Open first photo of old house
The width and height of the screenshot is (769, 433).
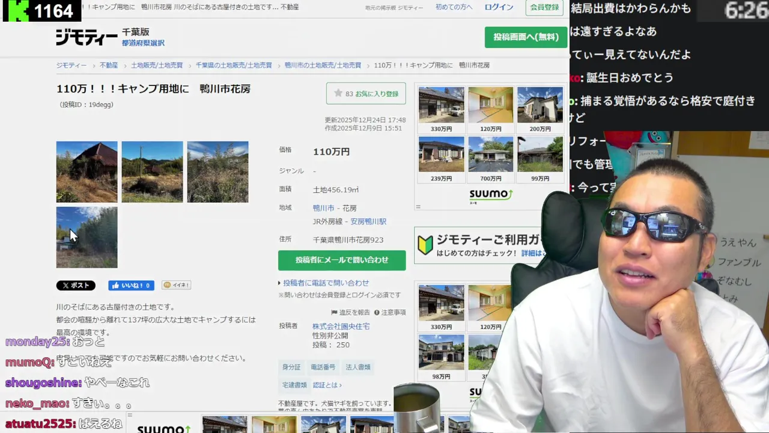tap(87, 172)
